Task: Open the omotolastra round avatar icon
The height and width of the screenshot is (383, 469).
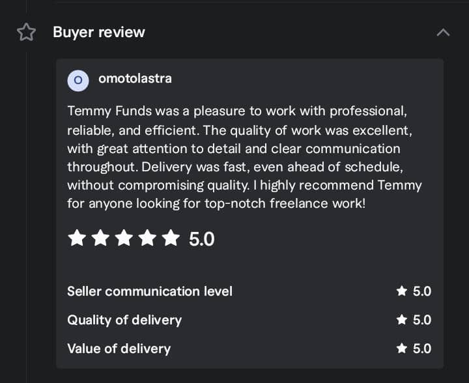Action: click(78, 80)
